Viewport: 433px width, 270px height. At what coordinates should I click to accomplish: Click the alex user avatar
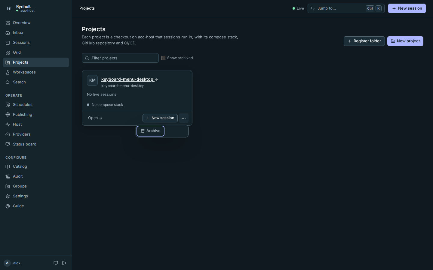[x=7, y=263]
